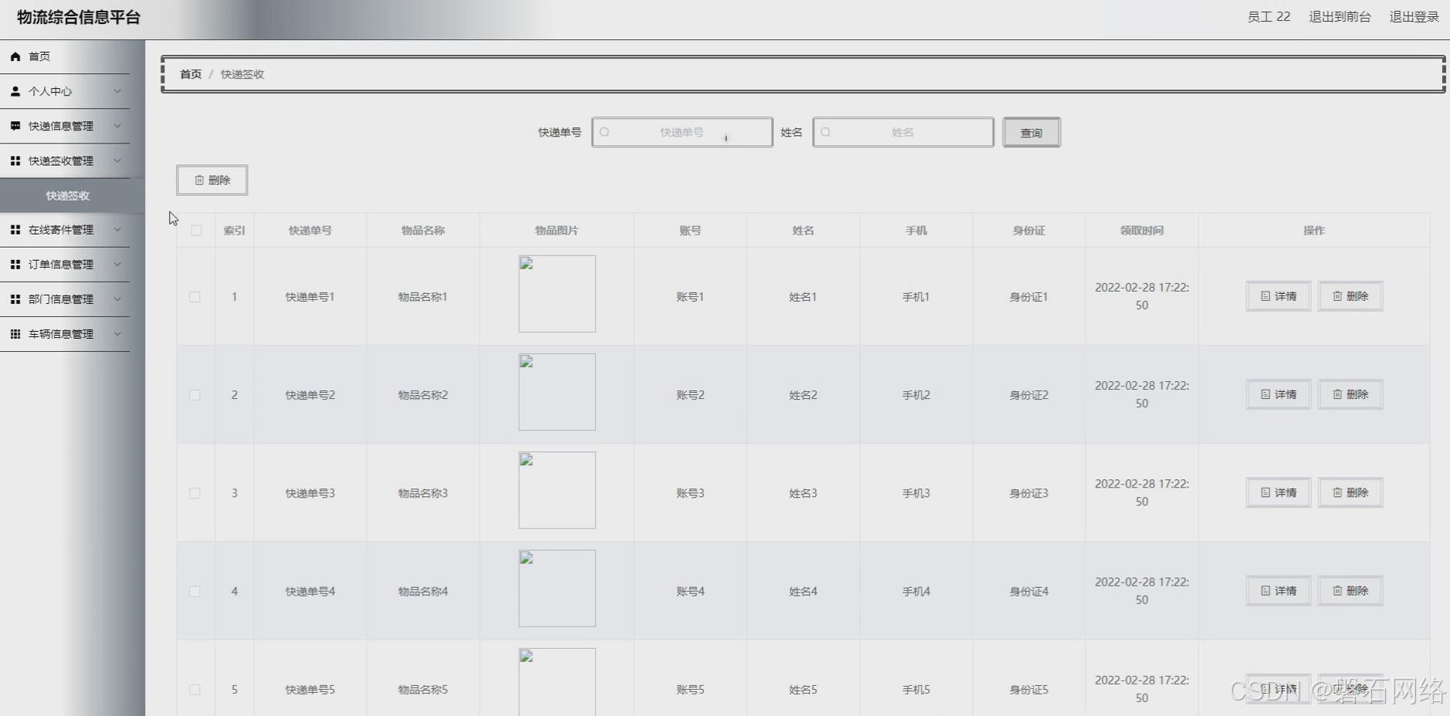Click the magnifier icon in 快递单号 search box

pos(605,132)
